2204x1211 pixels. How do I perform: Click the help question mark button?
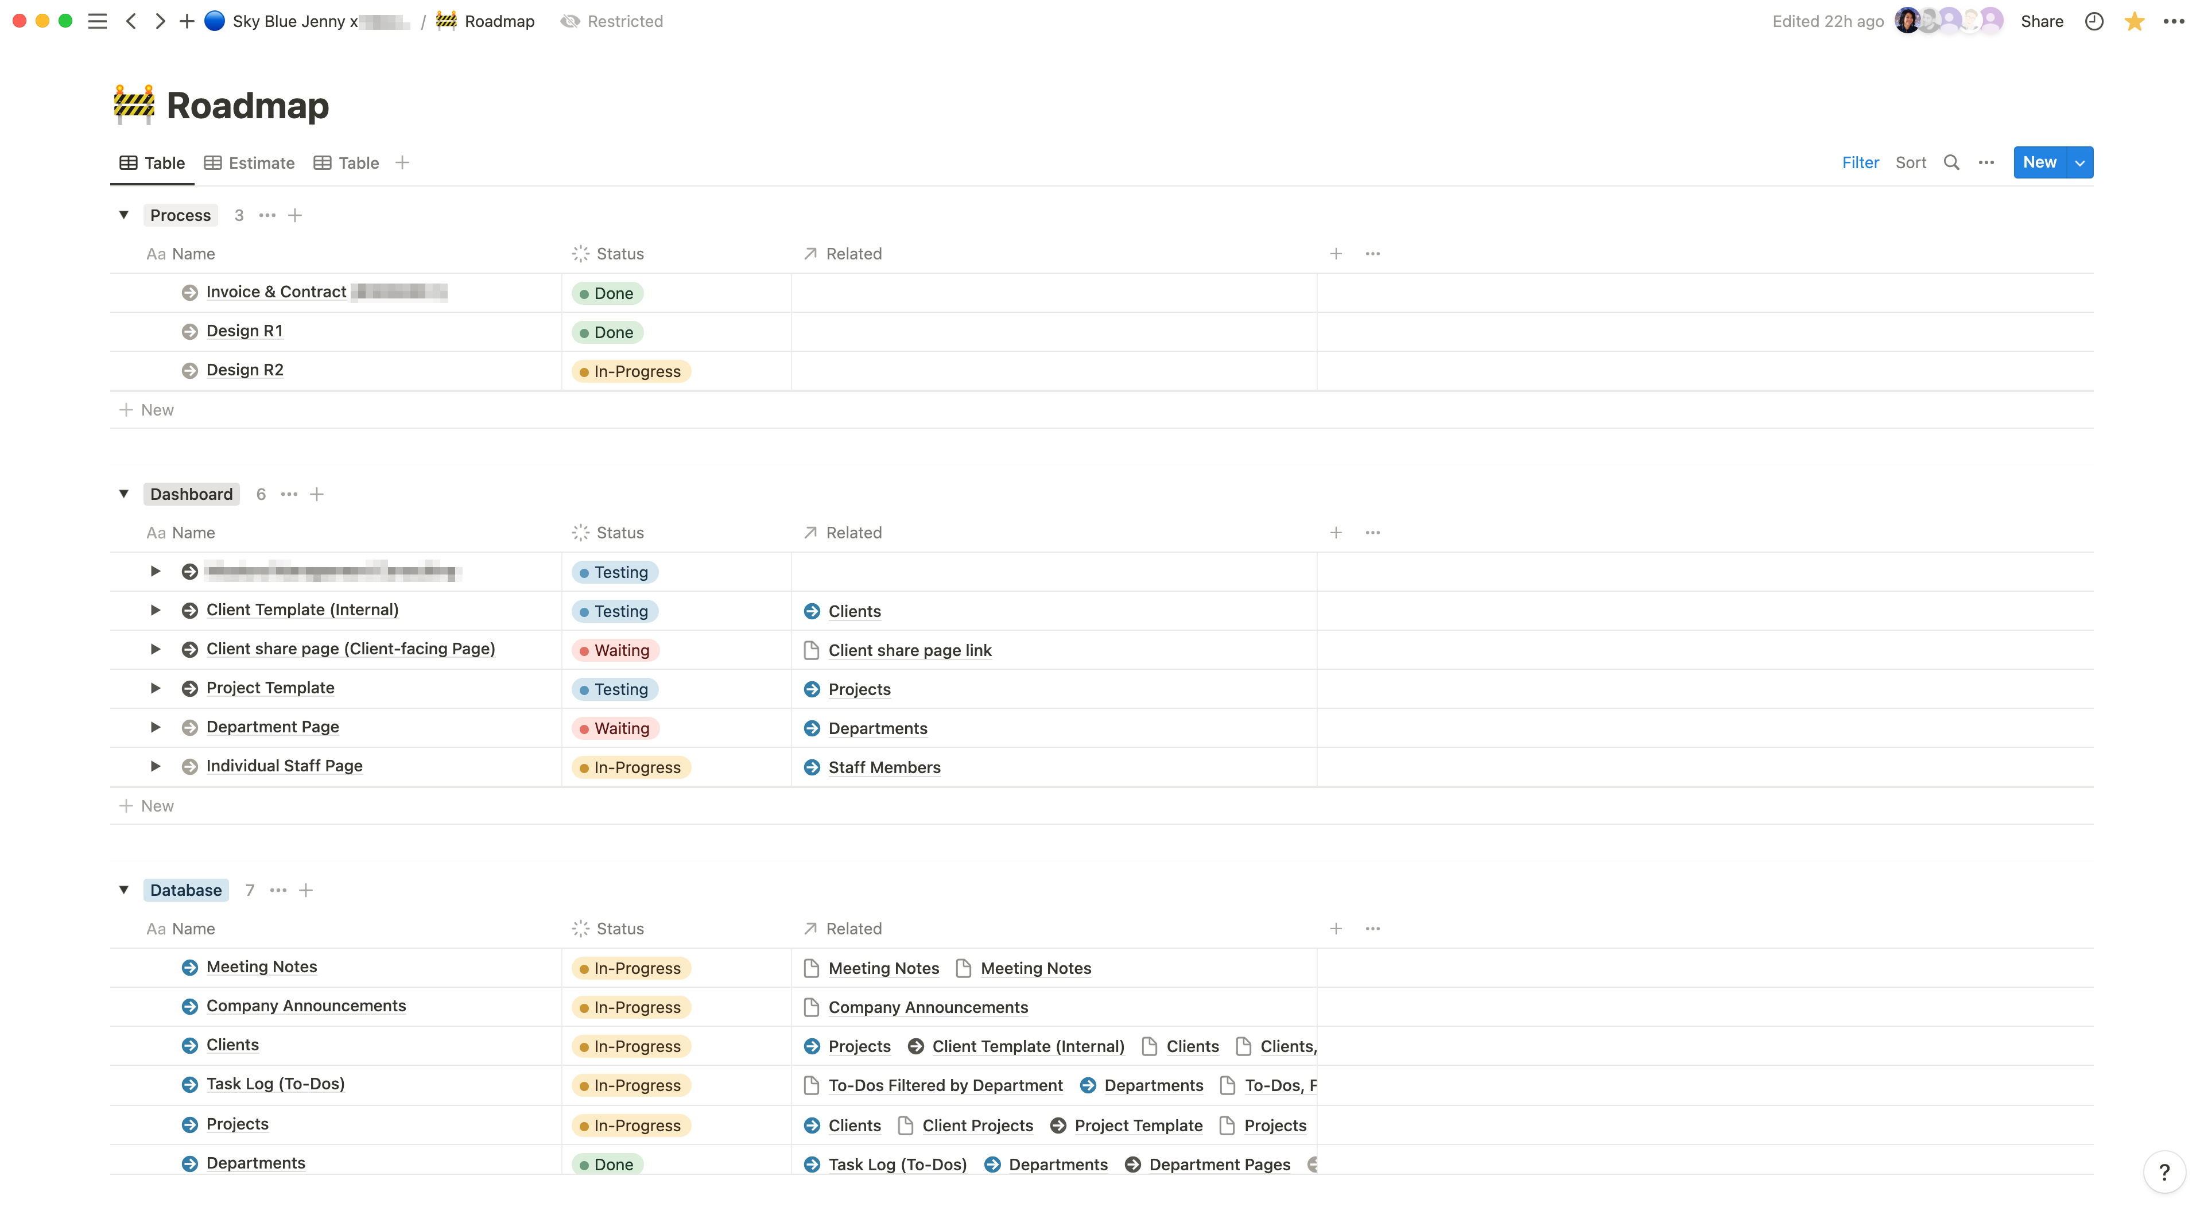tap(2164, 1171)
